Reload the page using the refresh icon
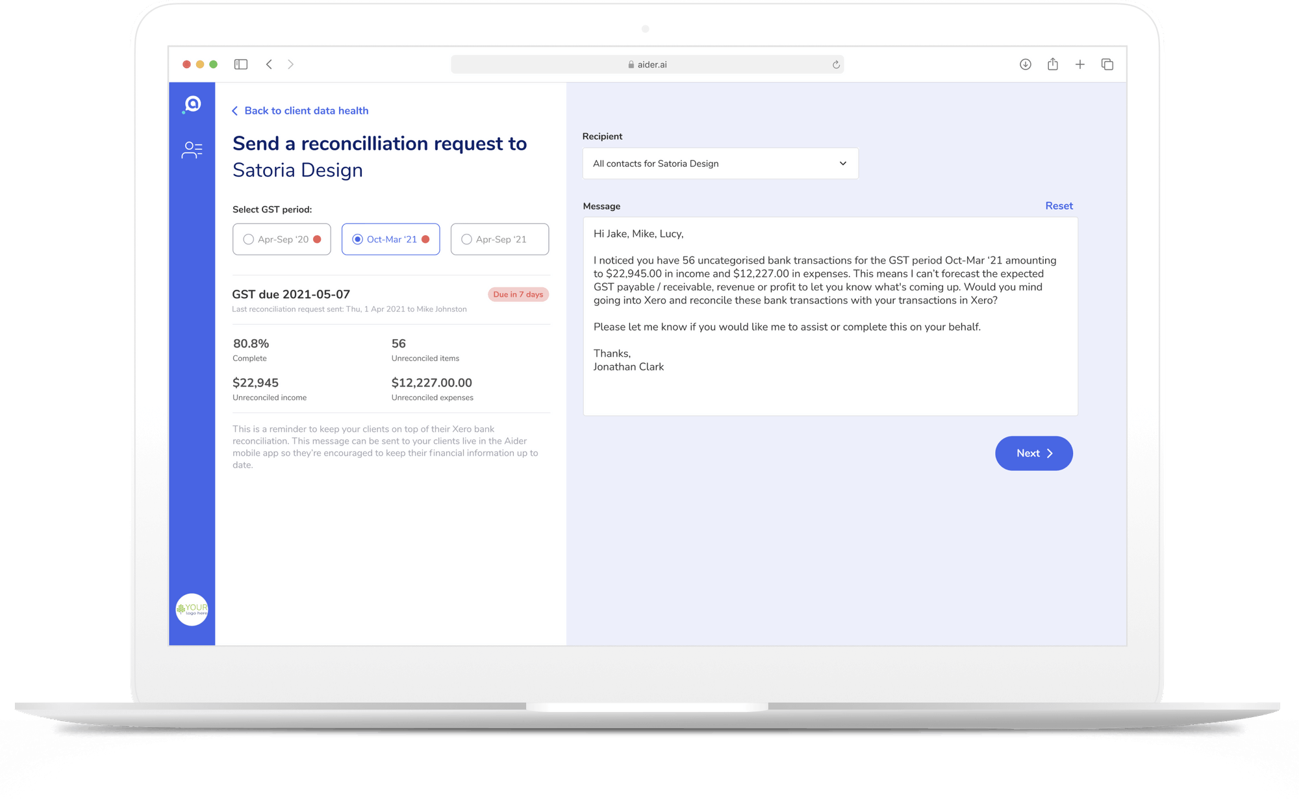 pyautogui.click(x=835, y=64)
